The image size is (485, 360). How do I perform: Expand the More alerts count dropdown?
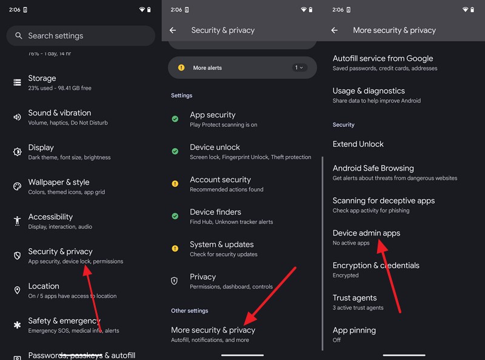[x=299, y=67]
